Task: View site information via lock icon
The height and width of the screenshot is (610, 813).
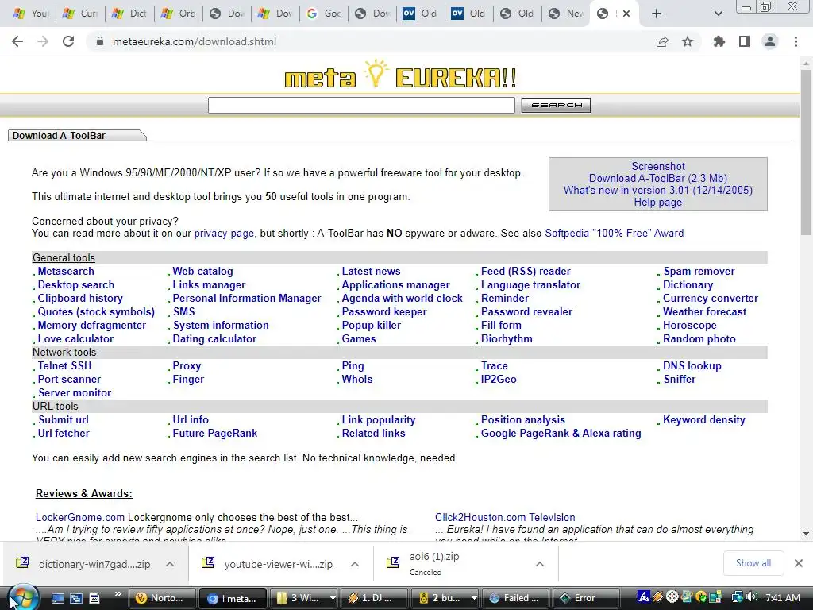Action: [100, 41]
